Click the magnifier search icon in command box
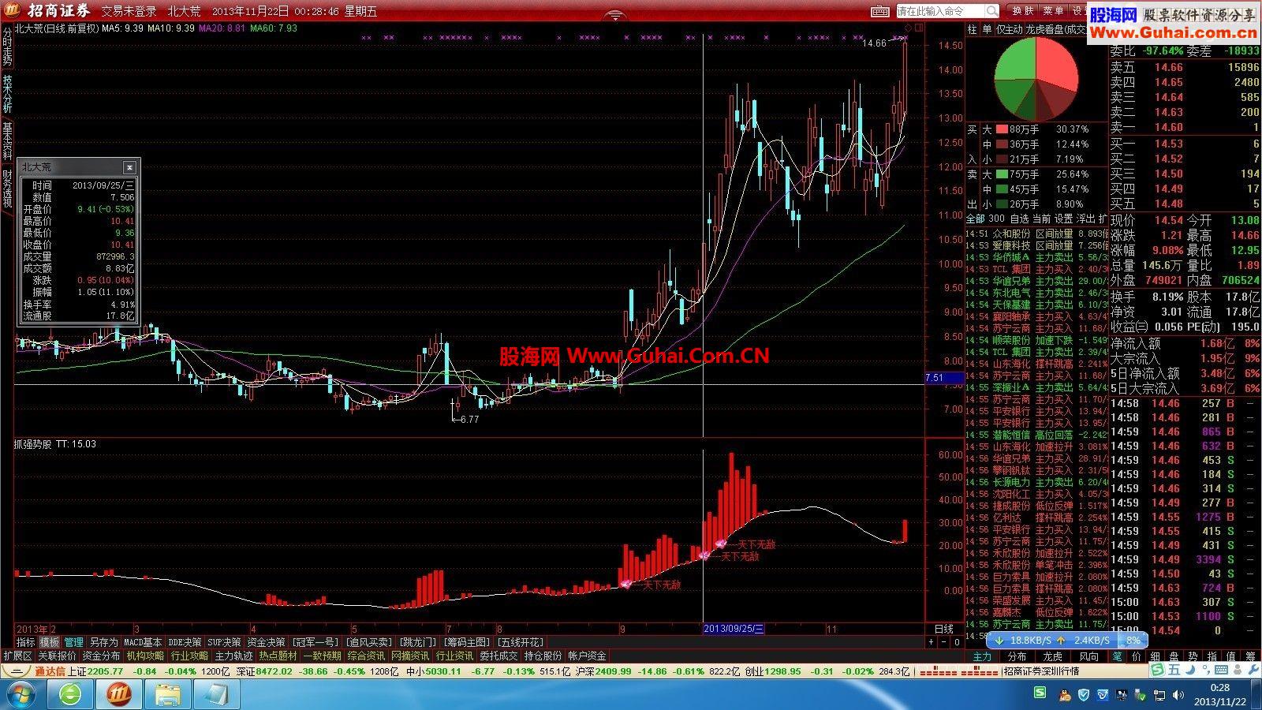The height and width of the screenshot is (710, 1262). [991, 11]
